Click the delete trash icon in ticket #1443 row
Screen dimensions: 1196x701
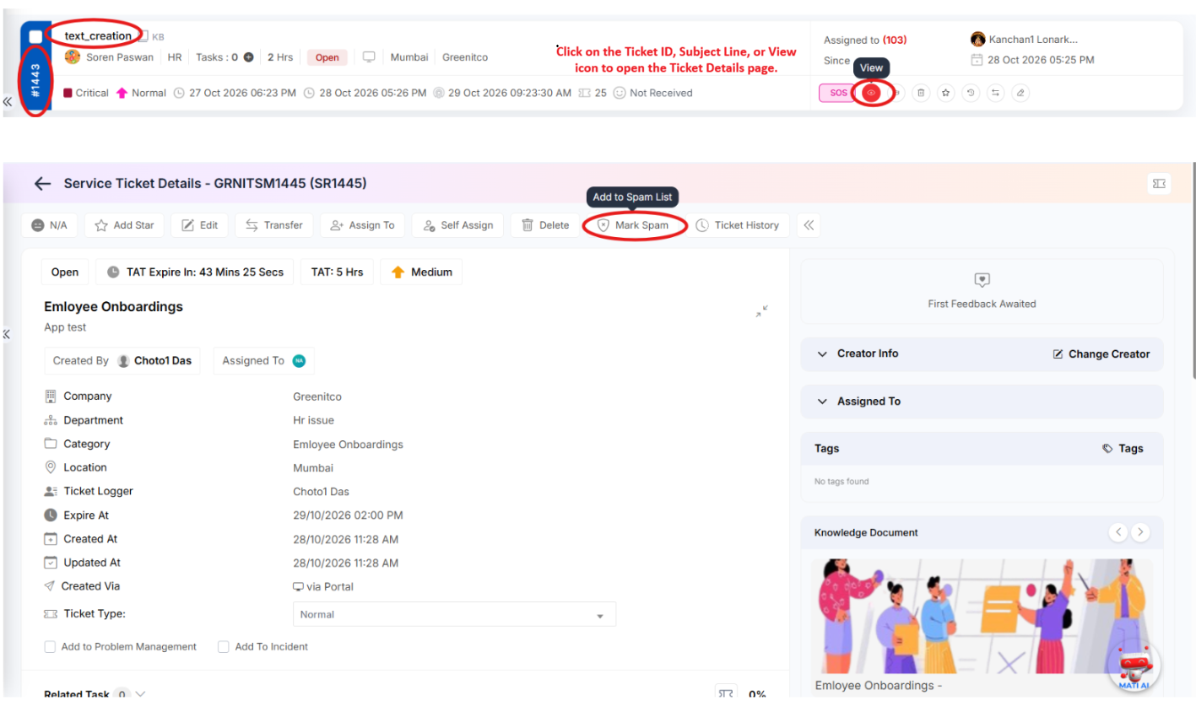point(921,93)
